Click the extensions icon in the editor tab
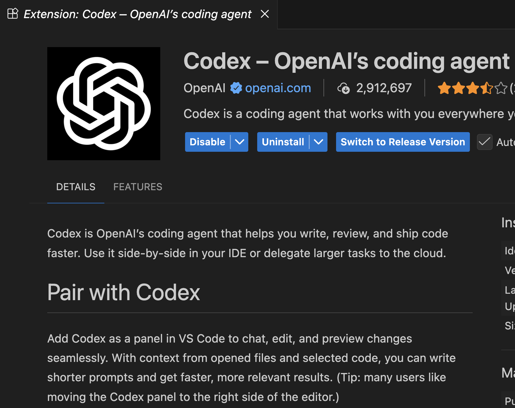Image resolution: width=515 pixels, height=408 pixels. click(13, 14)
